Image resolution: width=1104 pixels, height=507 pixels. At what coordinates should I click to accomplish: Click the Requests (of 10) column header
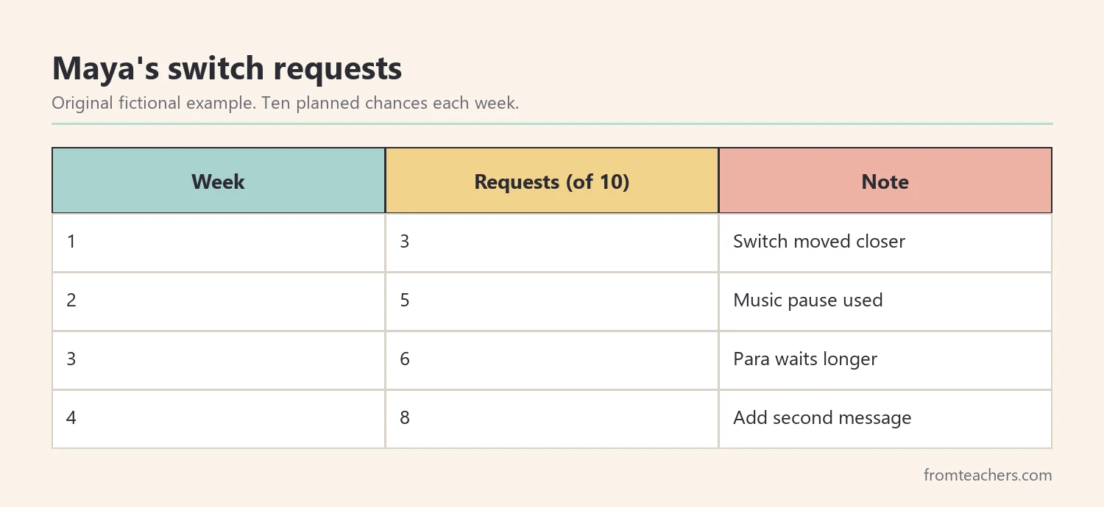[x=552, y=181]
